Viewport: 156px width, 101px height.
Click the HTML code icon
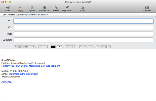(x=103, y=47)
